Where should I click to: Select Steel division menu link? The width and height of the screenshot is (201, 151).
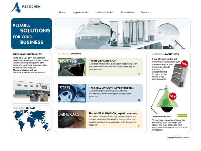click(127, 12)
